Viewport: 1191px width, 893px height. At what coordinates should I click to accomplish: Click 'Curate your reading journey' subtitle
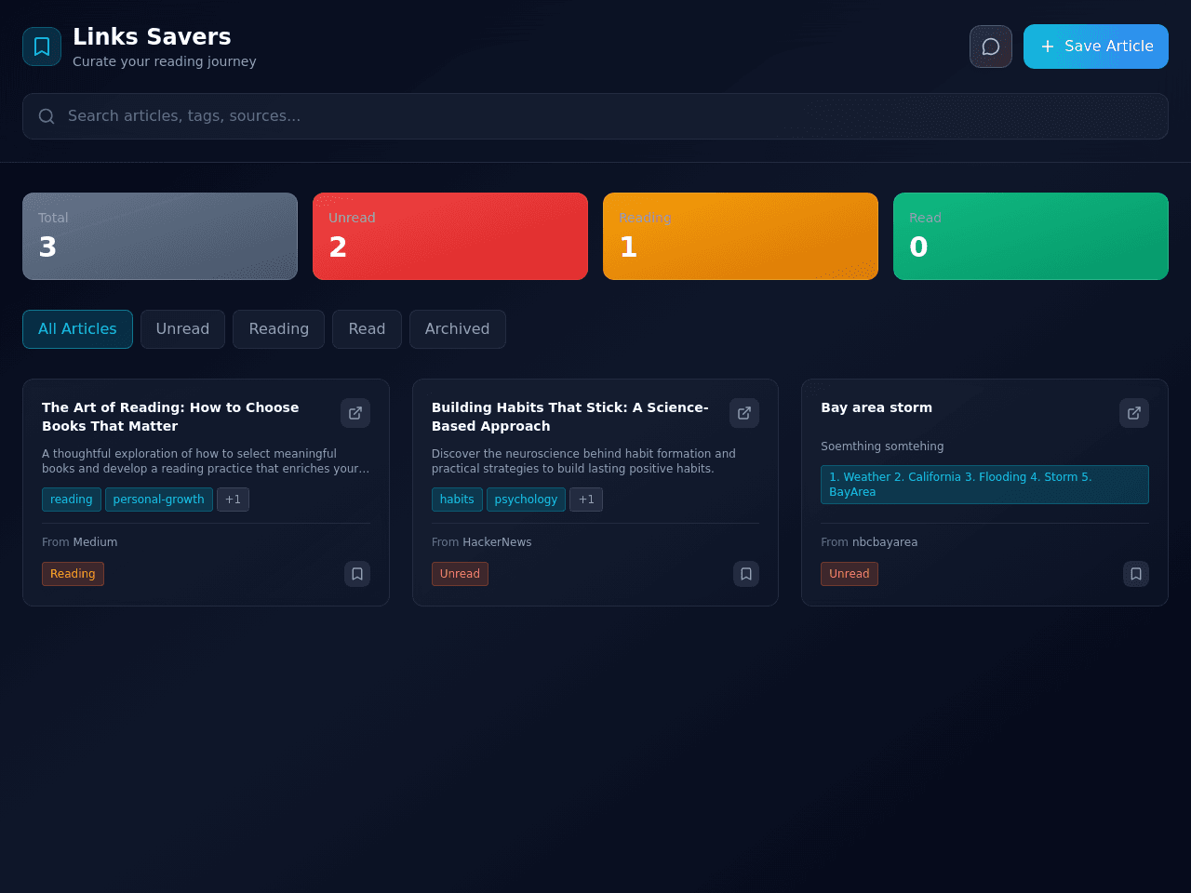[165, 61]
